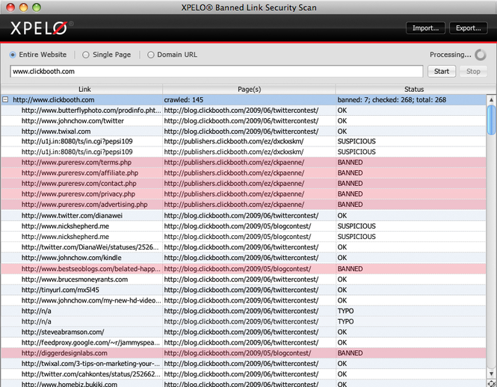Image resolution: width=497 pixels, height=387 pixels.
Task: Select the twitter.com/cahkontes/status link
Action: [90, 374]
